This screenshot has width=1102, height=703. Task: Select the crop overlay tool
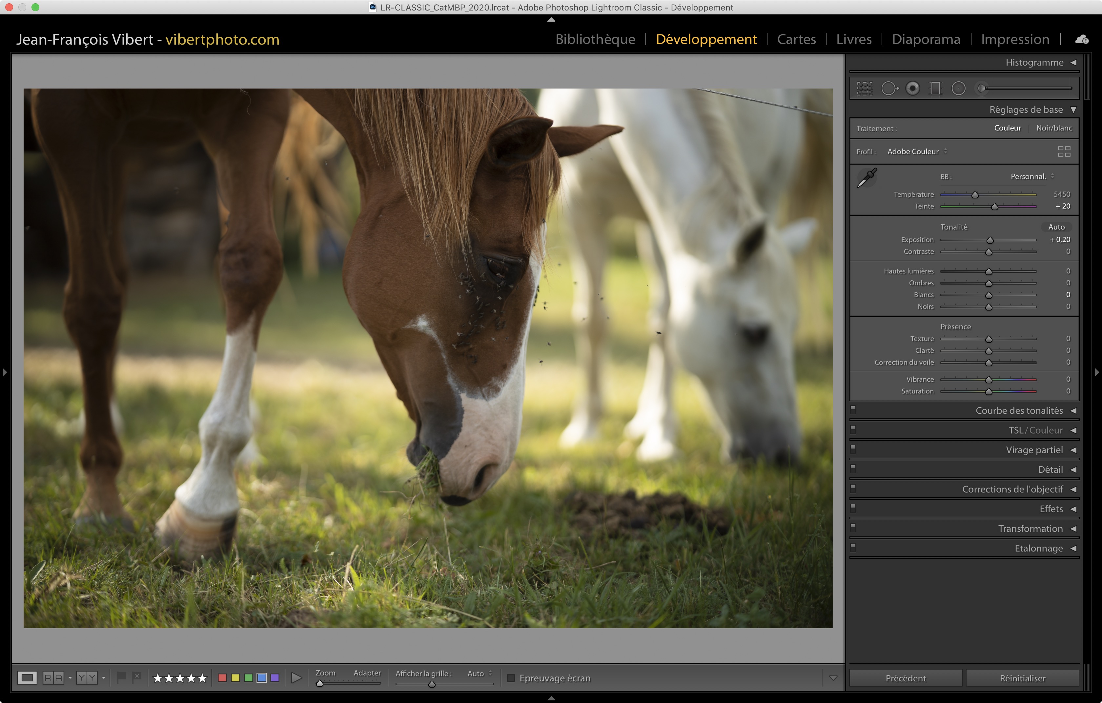pyautogui.click(x=865, y=88)
